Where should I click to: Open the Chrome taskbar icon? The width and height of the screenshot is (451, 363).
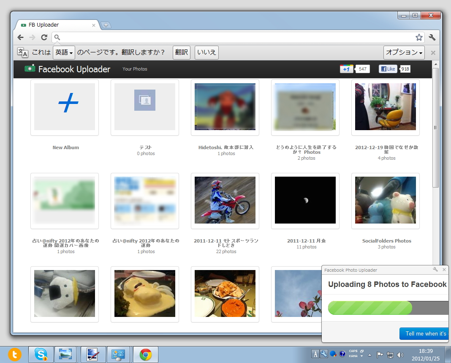click(146, 355)
